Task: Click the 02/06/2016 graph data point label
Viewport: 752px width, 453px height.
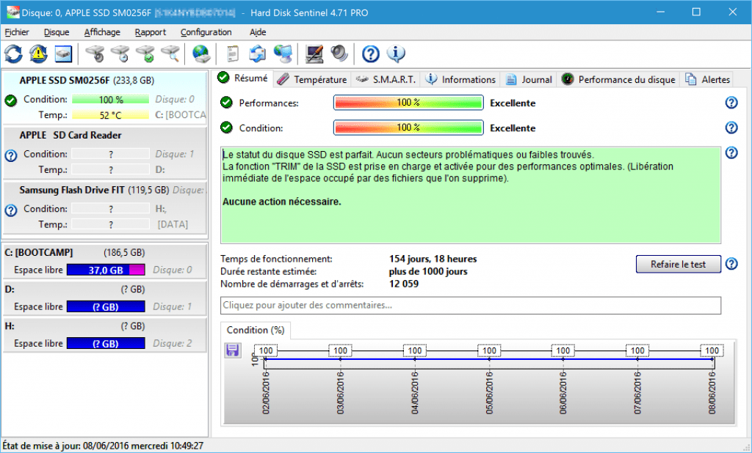Action: point(266,350)
